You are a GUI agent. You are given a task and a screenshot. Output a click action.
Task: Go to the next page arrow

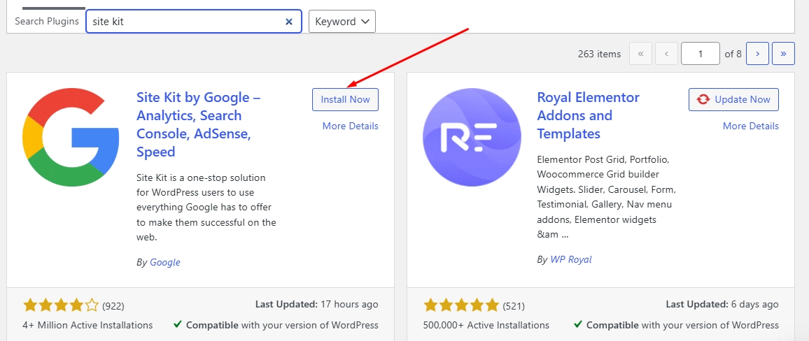tap(757, 54)
